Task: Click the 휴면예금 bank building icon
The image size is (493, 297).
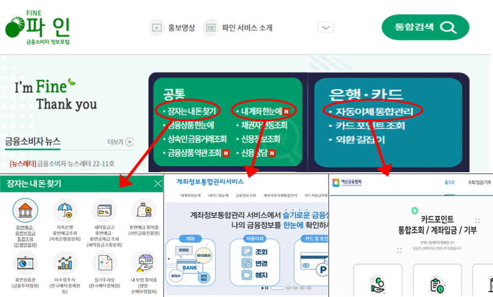Action: [25, 210]
